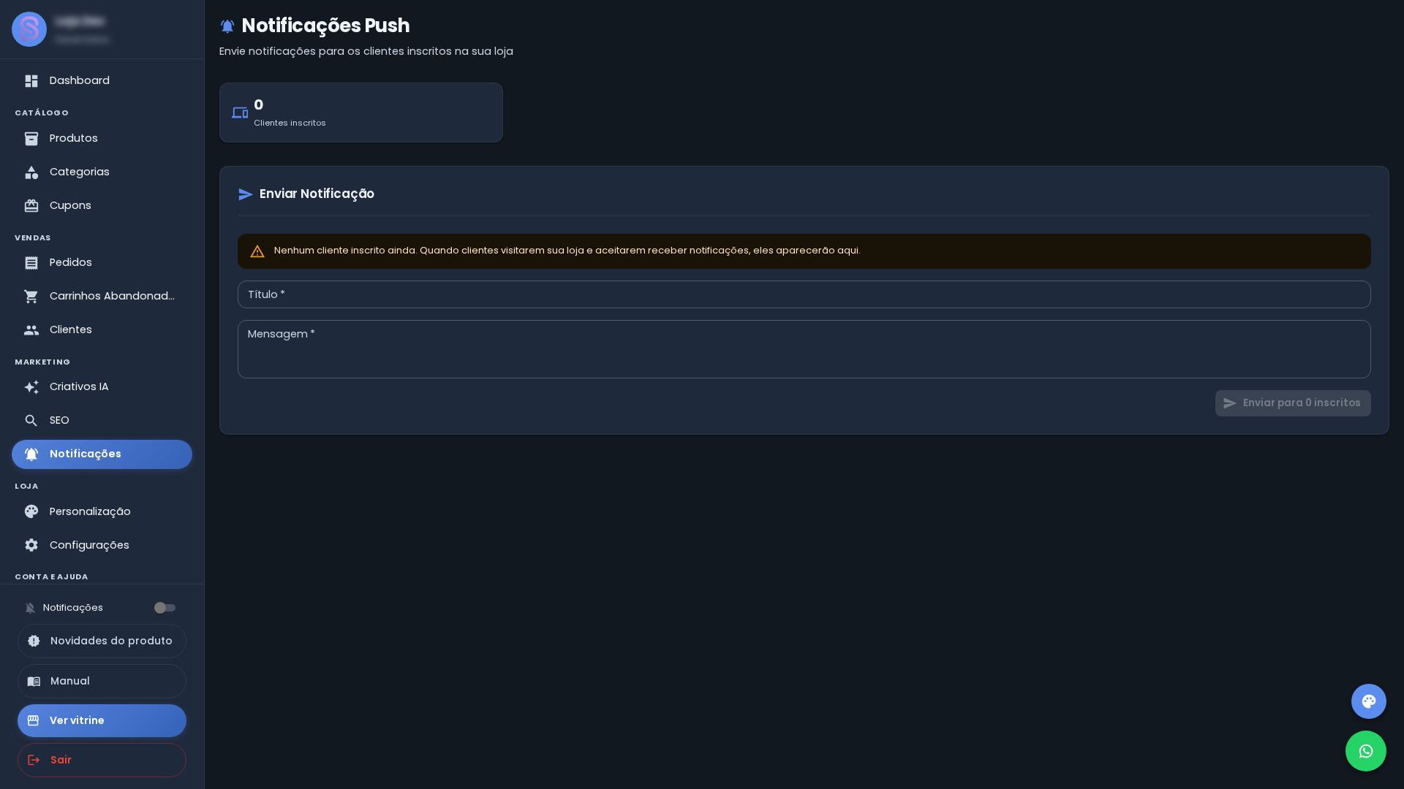
Task: Click the SEO magnifier icon
Action: click(31, 421)
